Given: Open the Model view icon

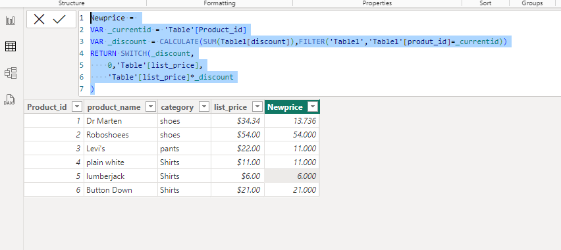Looking at the screenshot, I should (x=11, y=73).
